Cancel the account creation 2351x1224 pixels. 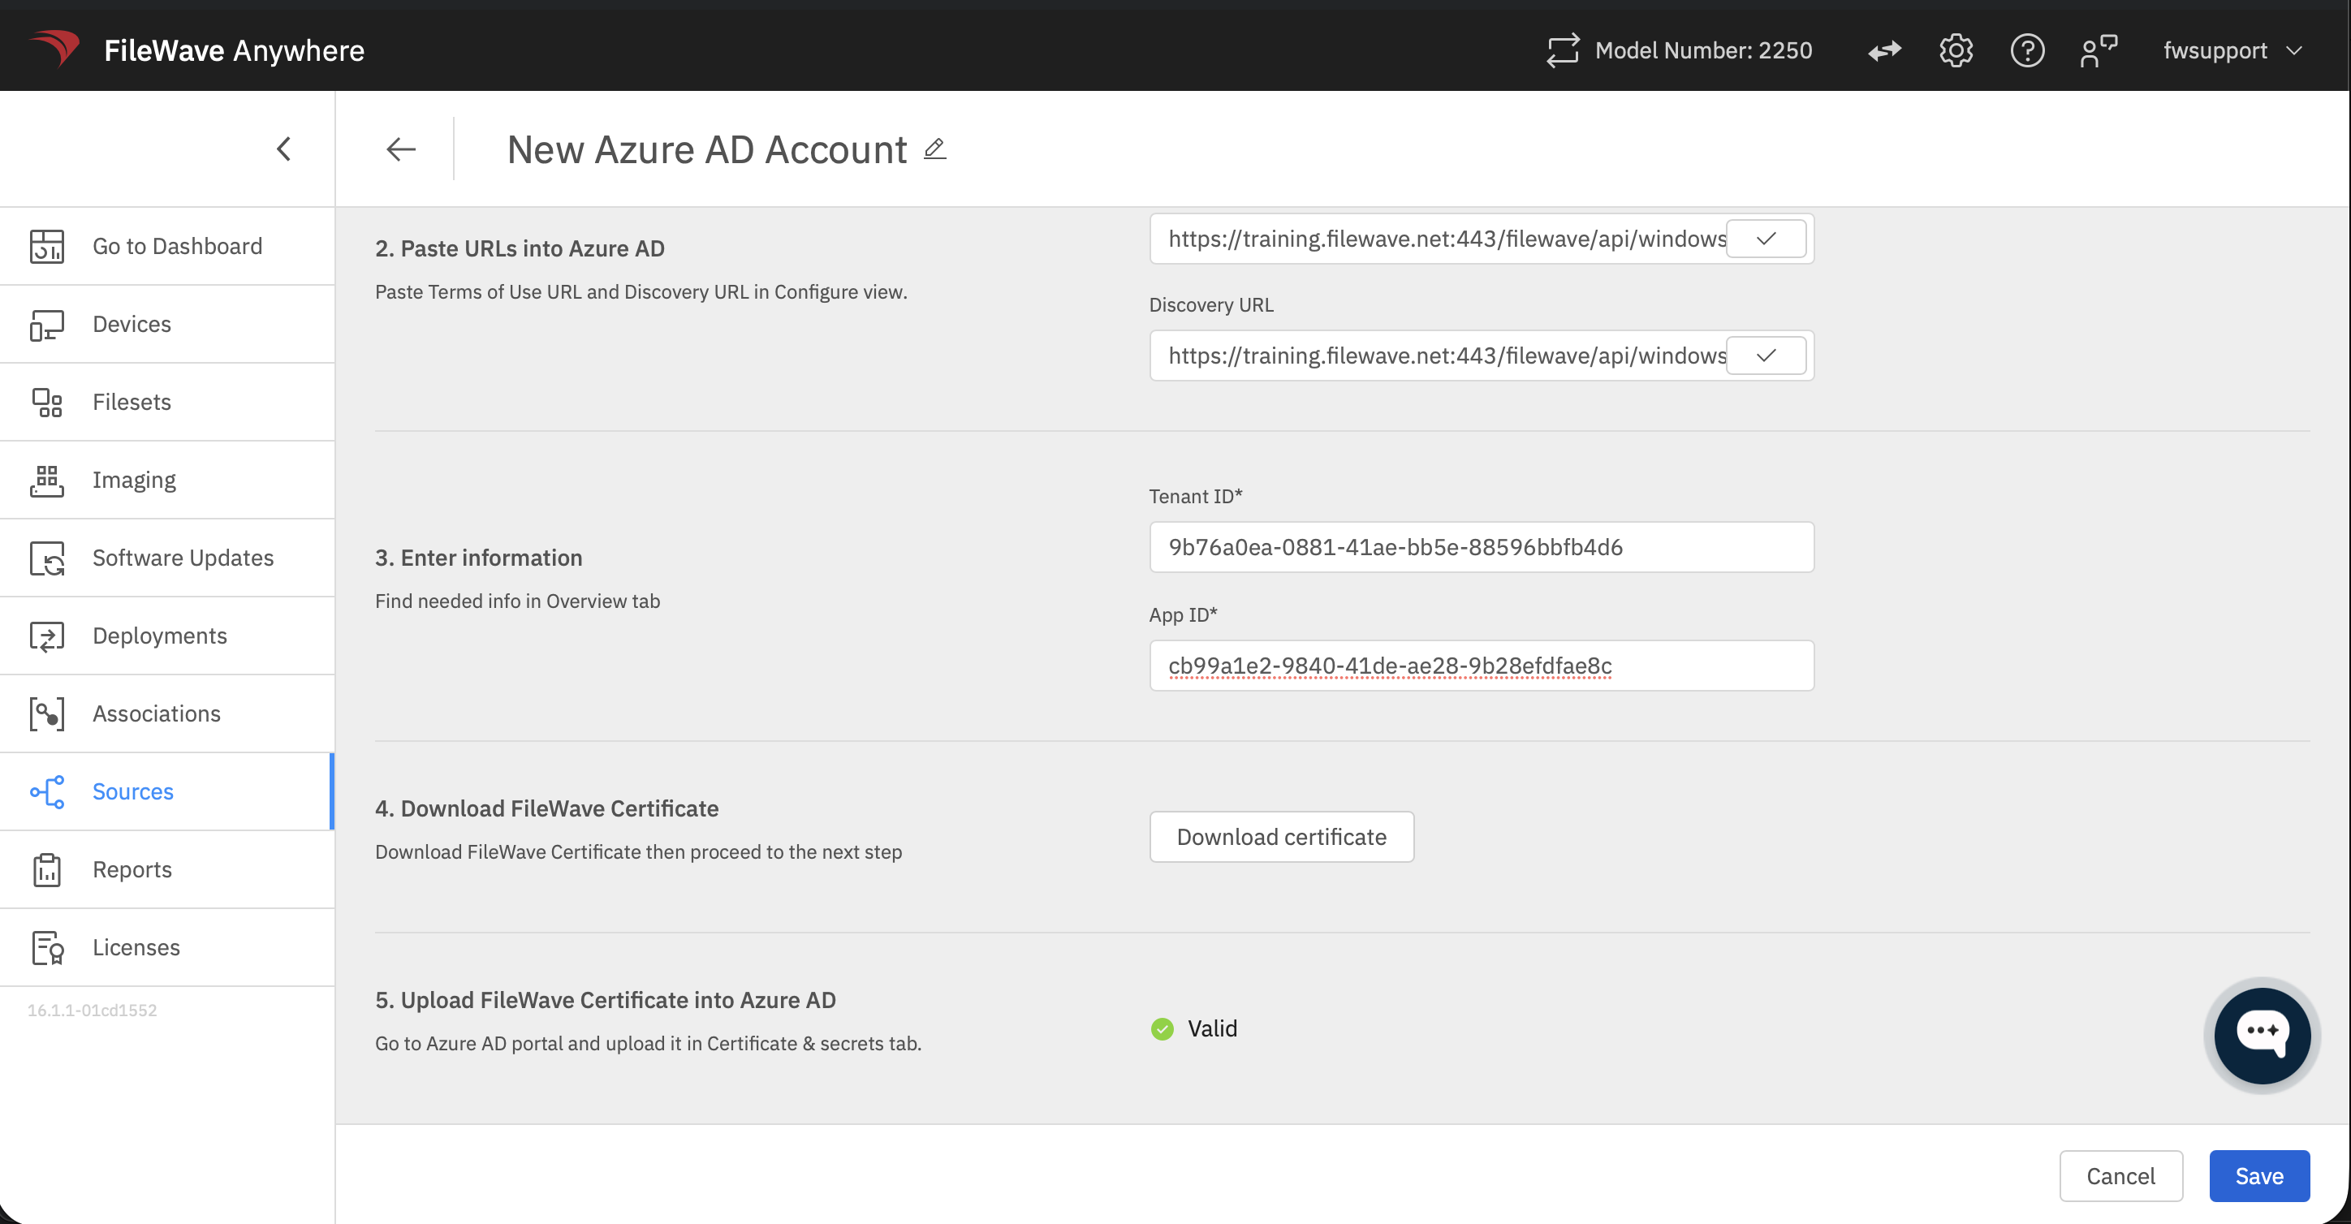pos(2121,1175)
